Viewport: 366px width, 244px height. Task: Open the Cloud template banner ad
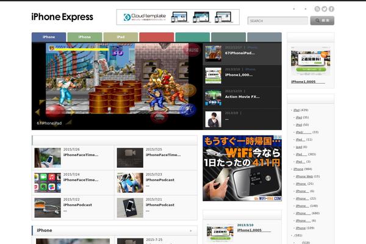pyautogui.click(x=178, y=17)
